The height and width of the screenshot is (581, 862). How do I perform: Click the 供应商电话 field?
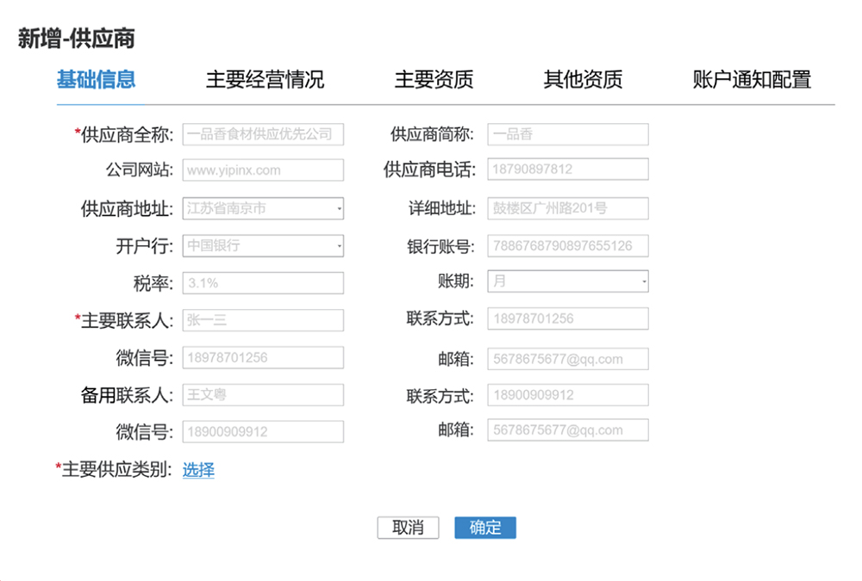(568, 170)
